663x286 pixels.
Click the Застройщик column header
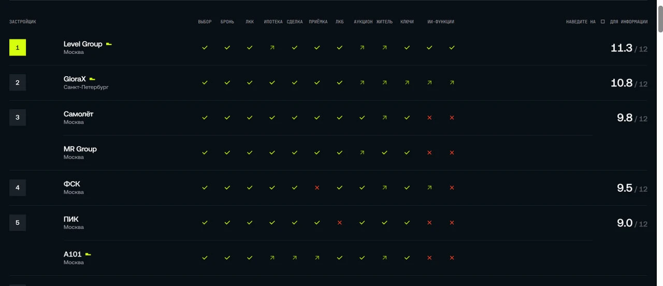(23, 22)
